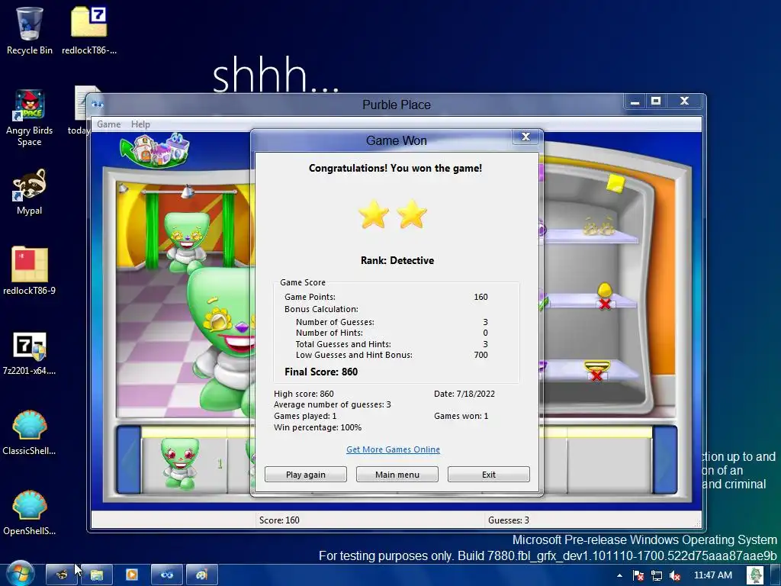
Task: Open the Get More Games Online link
Action: [393, 449]
